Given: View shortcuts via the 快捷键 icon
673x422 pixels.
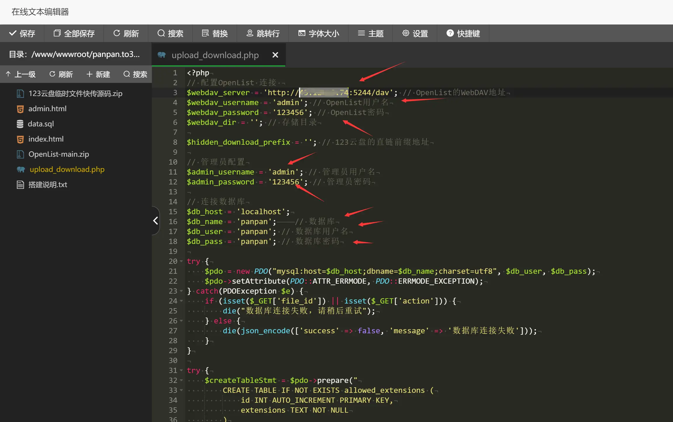Looking at the screenshot, I should point(450,33).
